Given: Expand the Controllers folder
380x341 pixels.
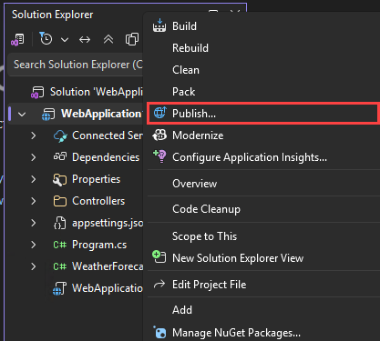Looking at the screenshot, I should (x=34, y=201).
